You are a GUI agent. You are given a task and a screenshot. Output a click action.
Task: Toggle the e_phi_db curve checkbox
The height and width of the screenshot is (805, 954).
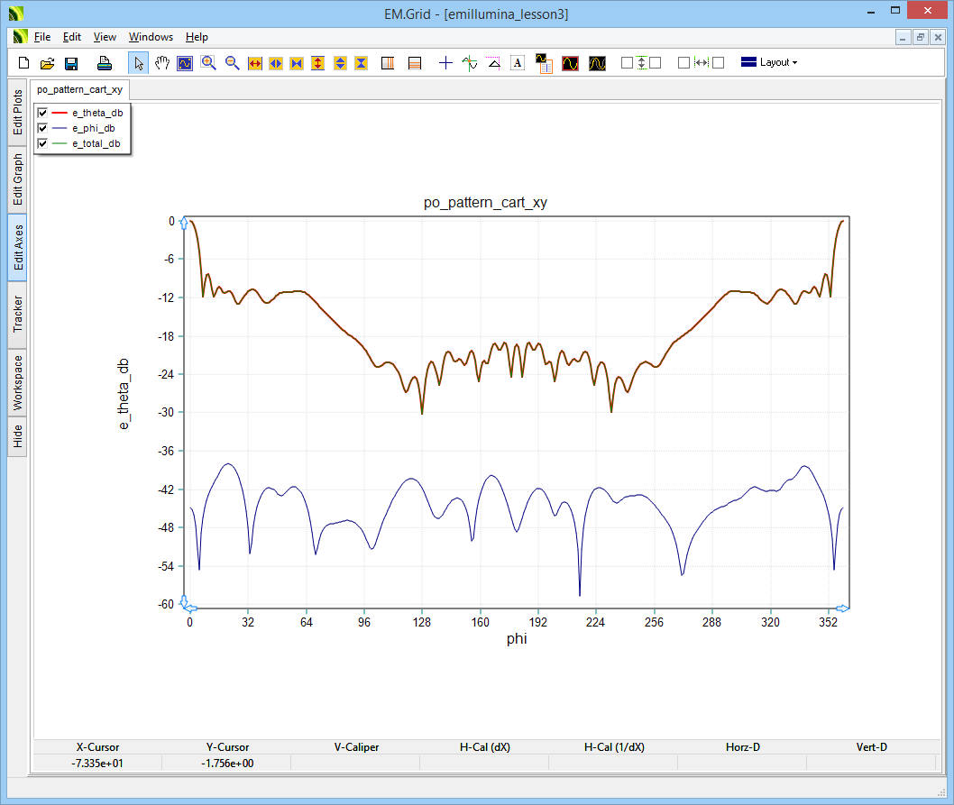coord(42,128)
